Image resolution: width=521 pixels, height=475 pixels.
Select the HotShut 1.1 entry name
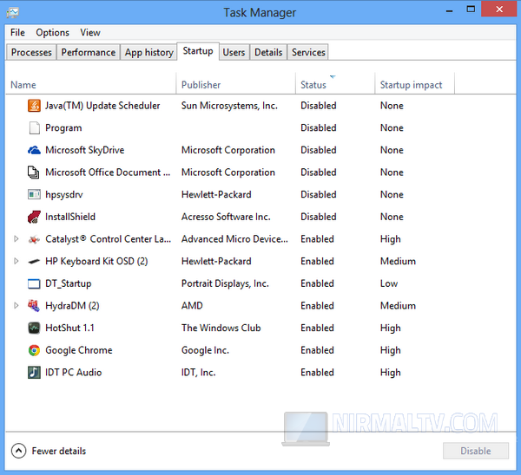[69, 328]
